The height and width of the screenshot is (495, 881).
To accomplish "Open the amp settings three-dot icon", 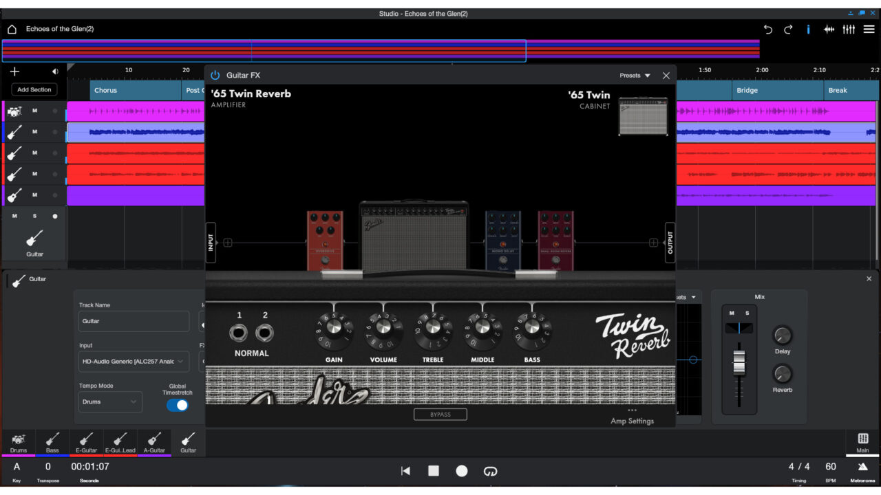I will [x=632, y=410].
